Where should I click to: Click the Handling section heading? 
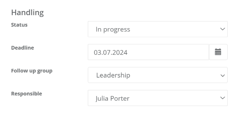[27, 12]
